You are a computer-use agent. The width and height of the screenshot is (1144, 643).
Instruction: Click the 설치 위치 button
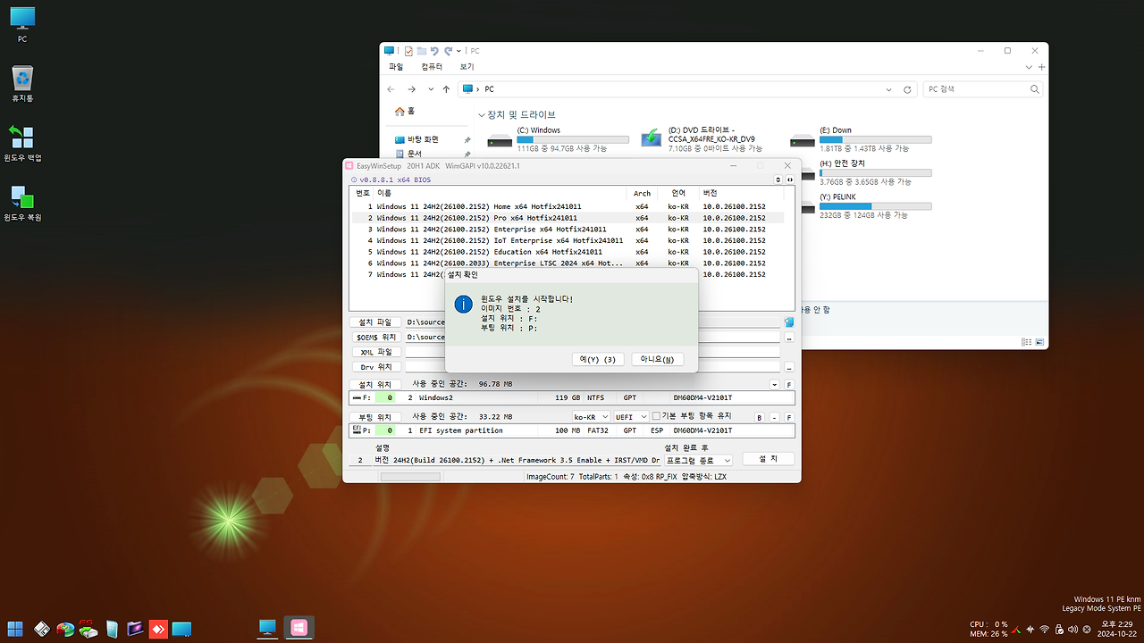click(x=375, y=385)
